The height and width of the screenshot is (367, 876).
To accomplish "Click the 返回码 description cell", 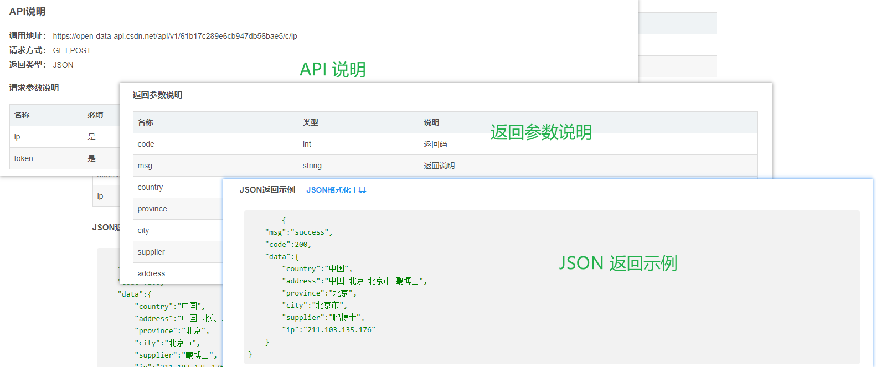I will coord(435,144).
